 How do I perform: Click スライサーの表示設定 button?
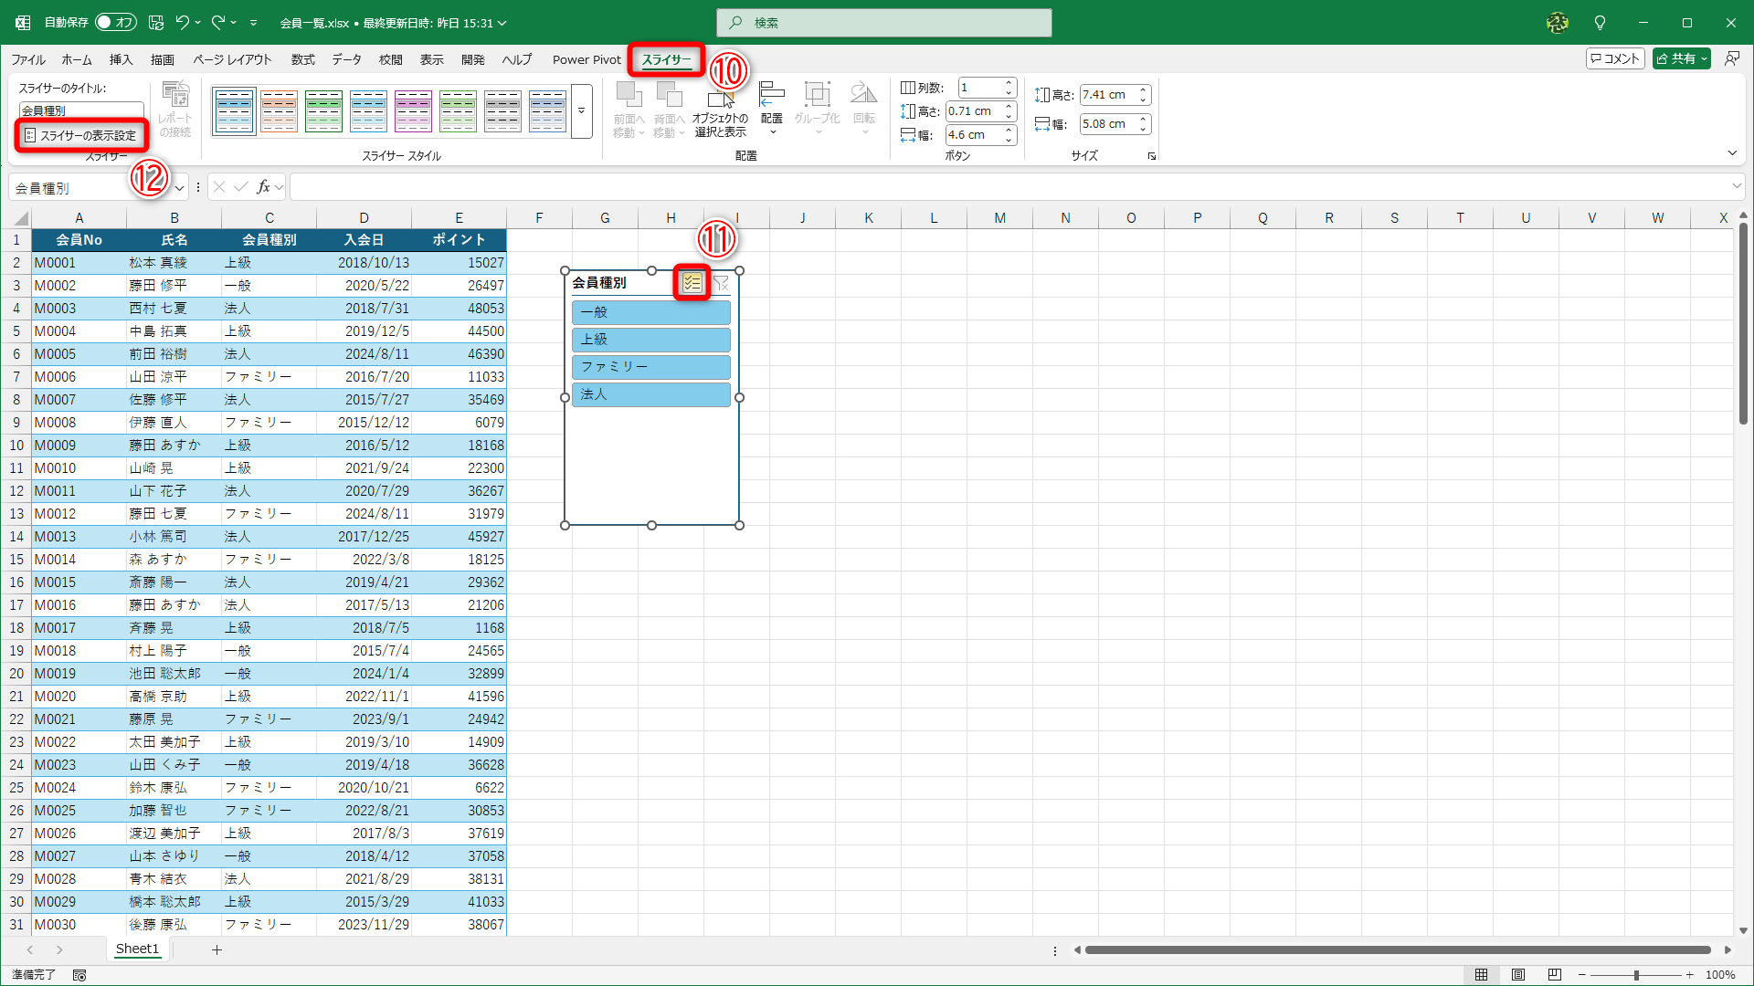[x=80, y=135]
